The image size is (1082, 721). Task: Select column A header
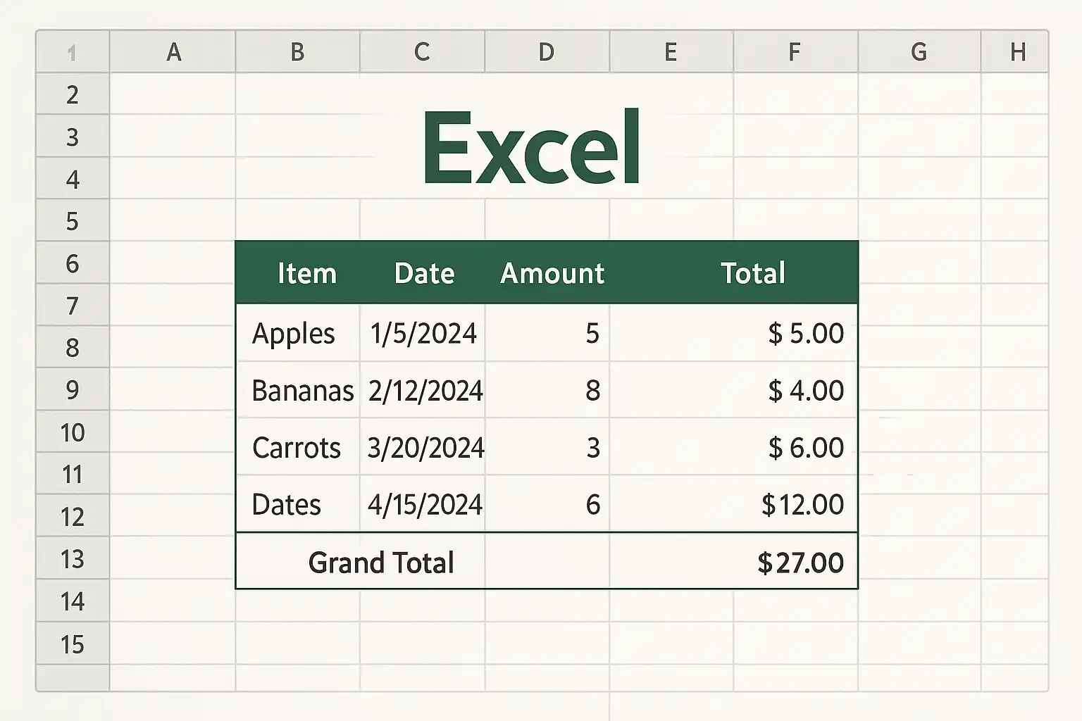173,51
